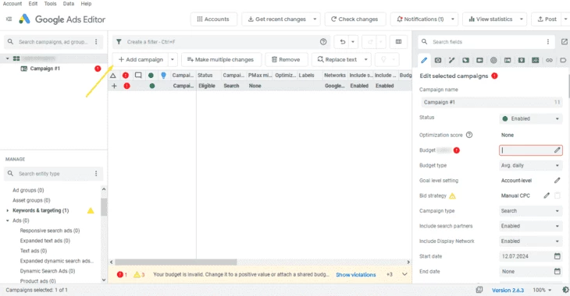Select the link URL options tab icon
570x296 pixels.
(x=549, y=60)
